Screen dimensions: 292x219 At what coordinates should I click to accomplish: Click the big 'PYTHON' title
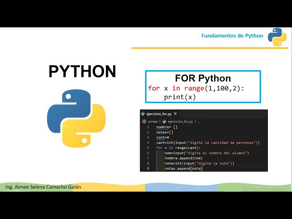pyautogui.click(x=82, y=71)
